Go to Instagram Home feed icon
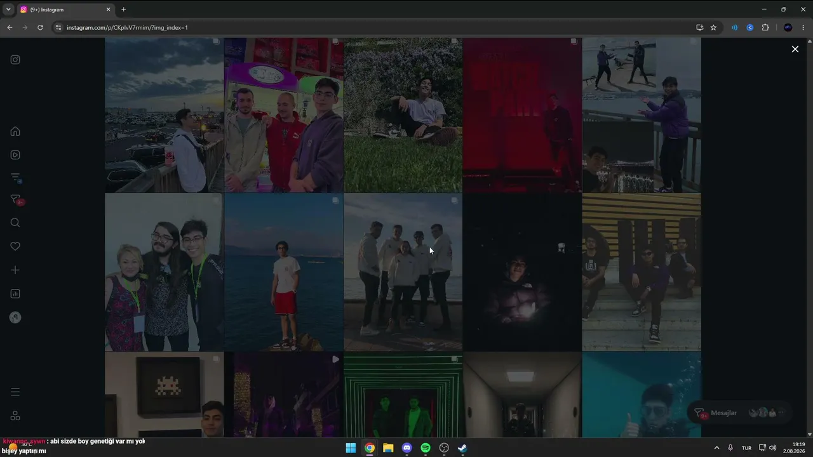Viewport: 813px width, 457px height. point(15,131)
